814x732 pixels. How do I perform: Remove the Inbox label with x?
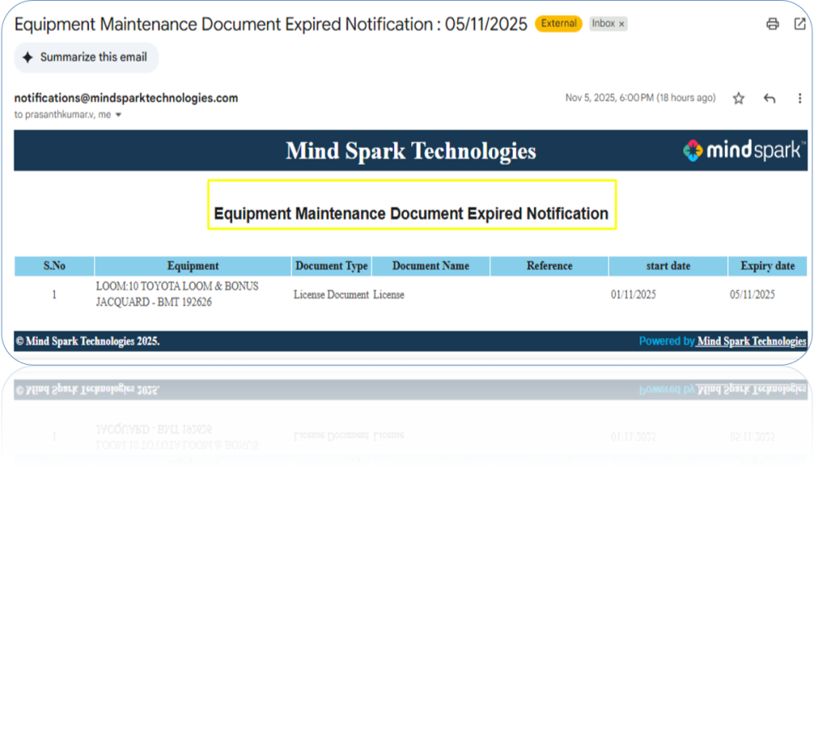[x=622, y=24]
